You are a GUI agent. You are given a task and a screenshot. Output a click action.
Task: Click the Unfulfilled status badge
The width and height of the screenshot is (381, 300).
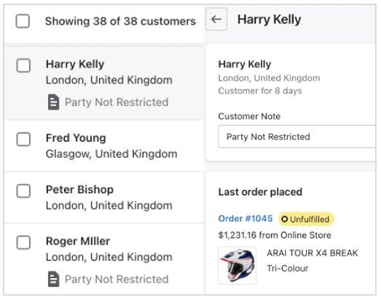tap(306, 219)
